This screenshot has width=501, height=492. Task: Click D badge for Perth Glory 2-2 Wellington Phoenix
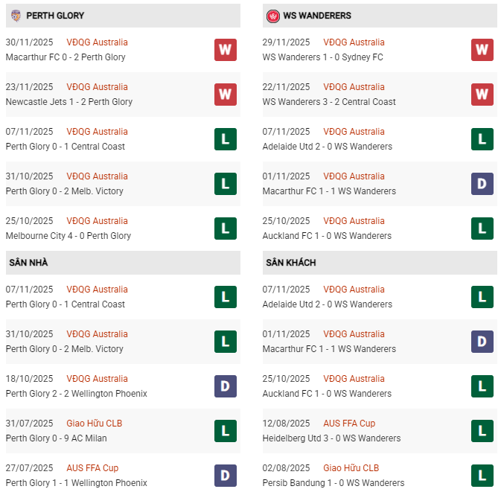(x=226, y=386)
